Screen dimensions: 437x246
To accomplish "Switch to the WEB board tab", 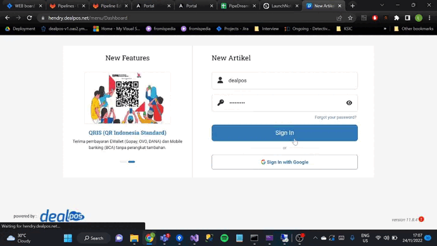I will 25,6.
